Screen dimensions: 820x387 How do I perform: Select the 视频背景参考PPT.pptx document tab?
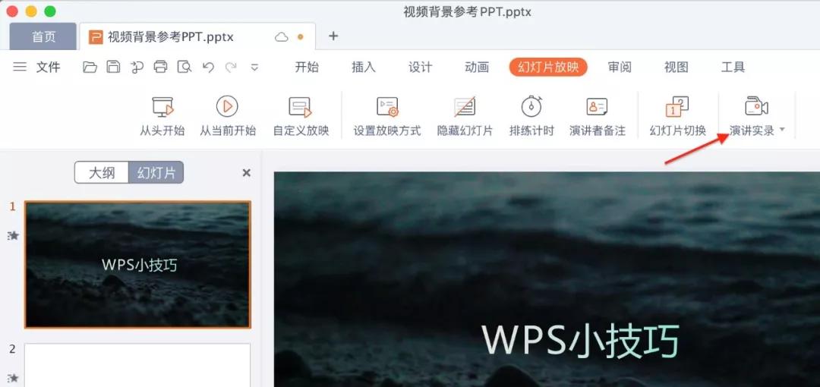pyautogui.click(x=197, y=36)
